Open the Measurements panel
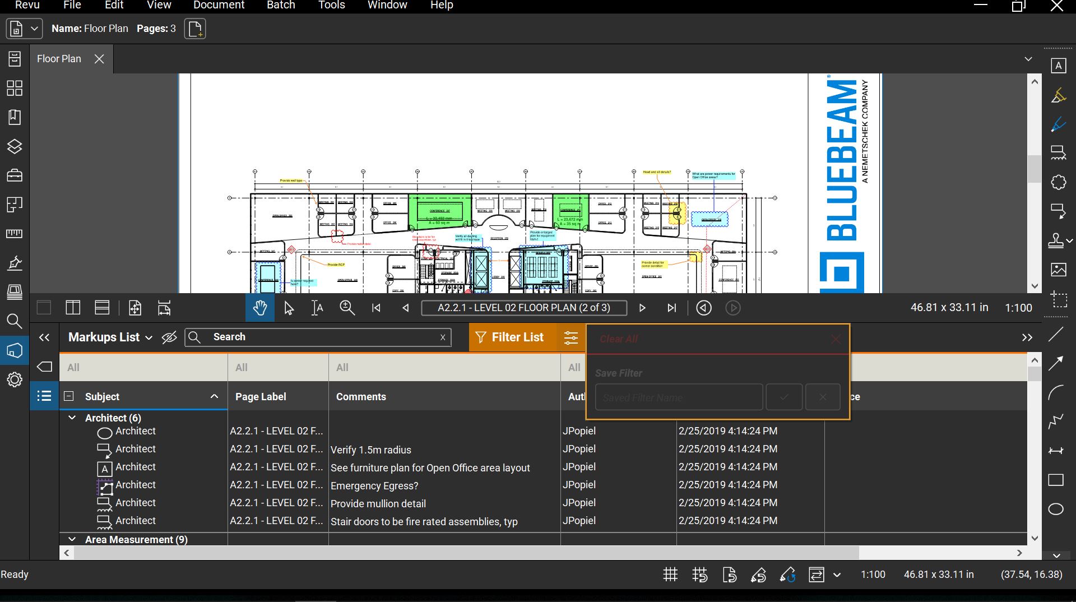1076x602 pixels. (14, 234)
